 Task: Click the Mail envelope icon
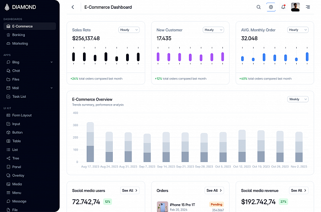point(8,88)
